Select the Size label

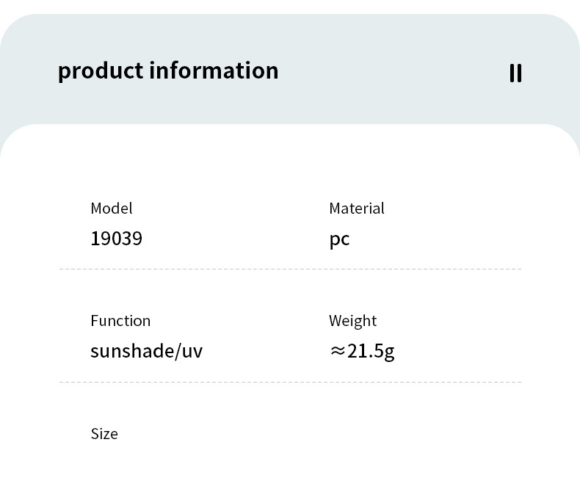104,434
